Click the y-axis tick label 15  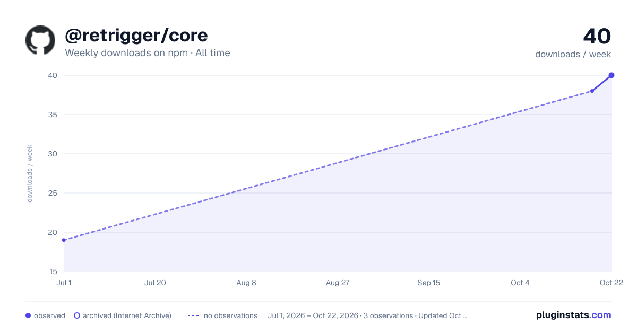53,271
